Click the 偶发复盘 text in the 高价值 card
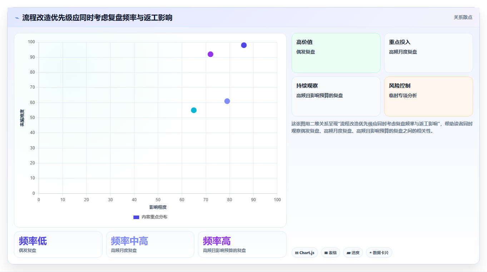The width and height of the screenshot is (487, 272). [x=305, y=52]
